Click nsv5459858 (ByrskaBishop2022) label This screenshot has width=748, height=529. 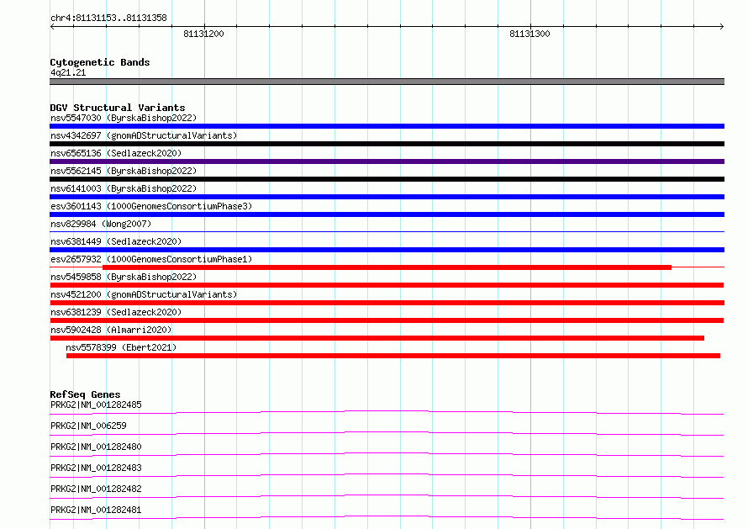tap(124, 277)
